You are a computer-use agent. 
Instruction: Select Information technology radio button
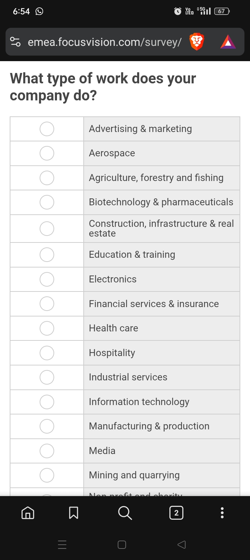pos(47,402)
